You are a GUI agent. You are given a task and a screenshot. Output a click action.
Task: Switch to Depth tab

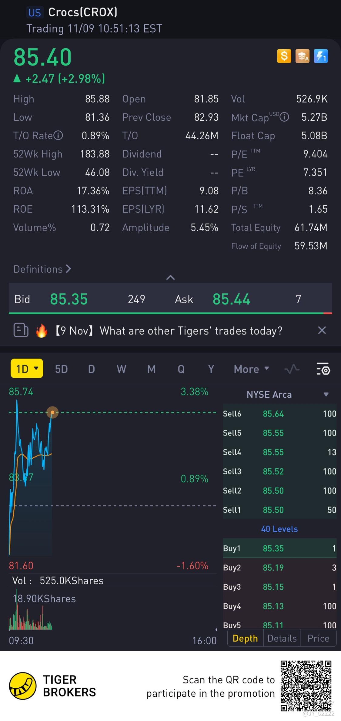click(245, 638)
